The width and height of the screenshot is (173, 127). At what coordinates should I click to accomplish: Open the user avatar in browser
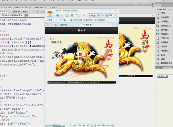[50, 14]
